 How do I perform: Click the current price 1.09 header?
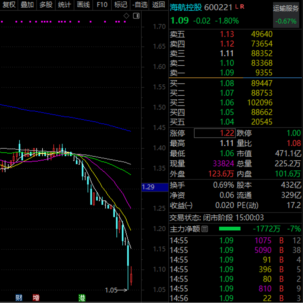click(x=180, y=20)
